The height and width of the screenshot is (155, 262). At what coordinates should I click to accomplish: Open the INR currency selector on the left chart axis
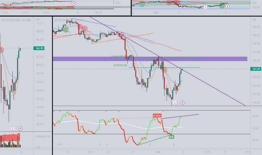pyautogui.click(x=37, y=20)
